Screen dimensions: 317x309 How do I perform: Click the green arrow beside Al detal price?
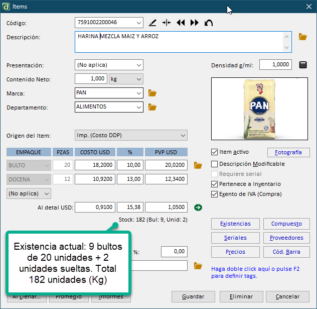[x=198, y=207]
